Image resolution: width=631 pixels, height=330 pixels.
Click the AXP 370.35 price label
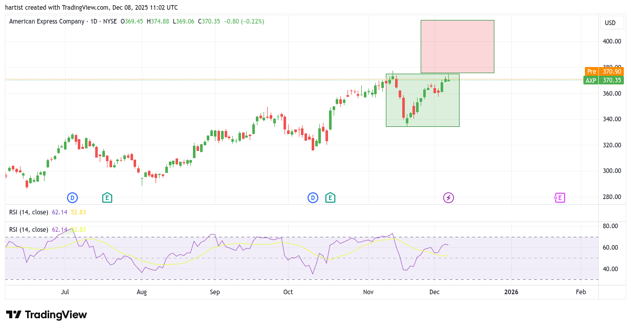click(603, 80)
